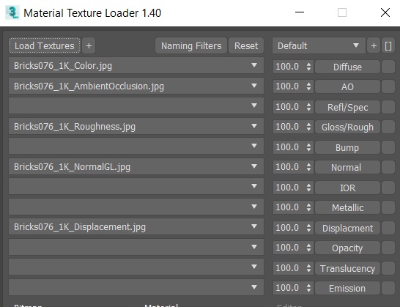Screen dimensions: 400x307
Task: Click the AO map button
Action: pyautogui.click(x=347, y=86)
